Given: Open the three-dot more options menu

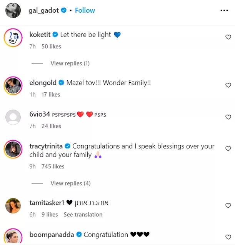Looking at the screenshot, I should [x=224, y=11].
